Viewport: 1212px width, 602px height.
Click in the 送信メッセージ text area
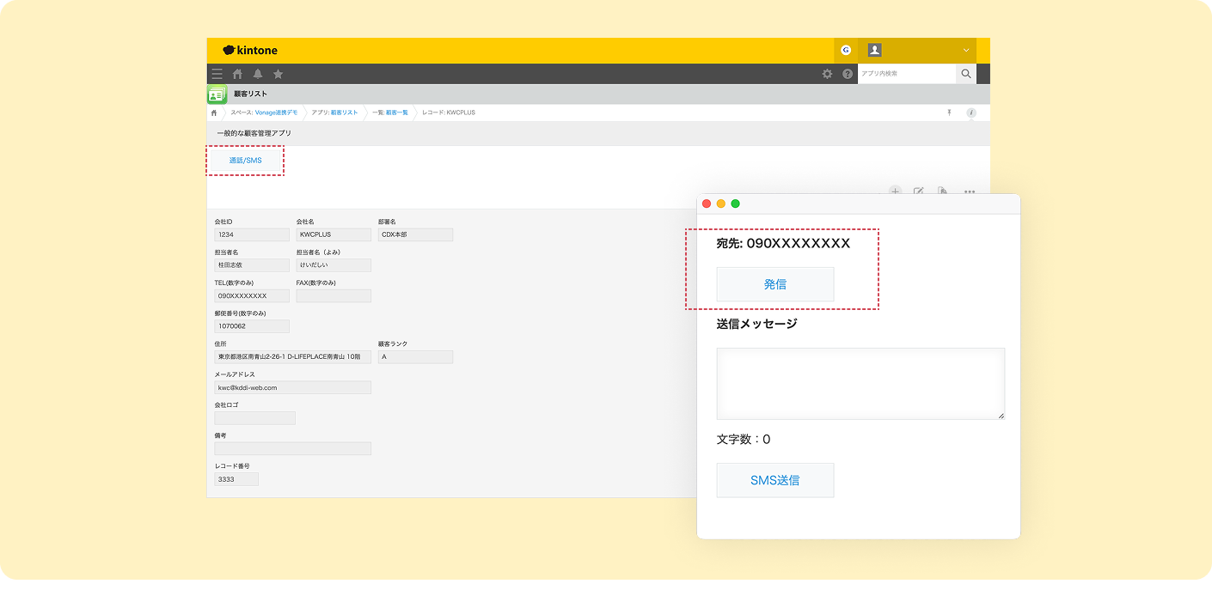(x=860, y=383)
